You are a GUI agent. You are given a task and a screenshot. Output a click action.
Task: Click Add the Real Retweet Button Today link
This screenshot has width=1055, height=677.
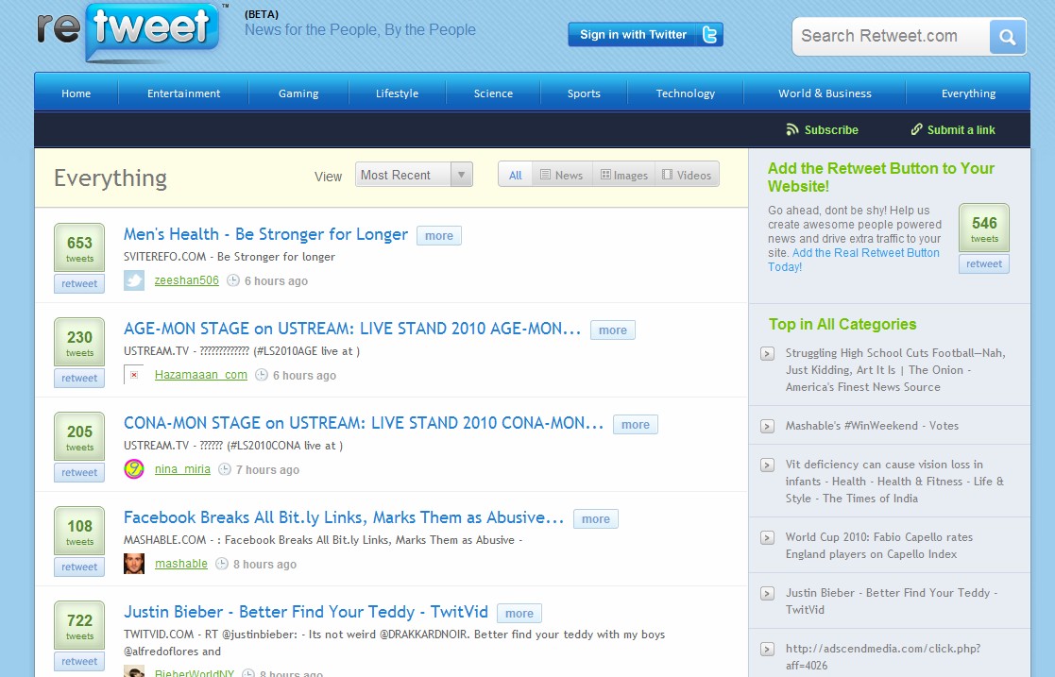click(x=854, y=260)
